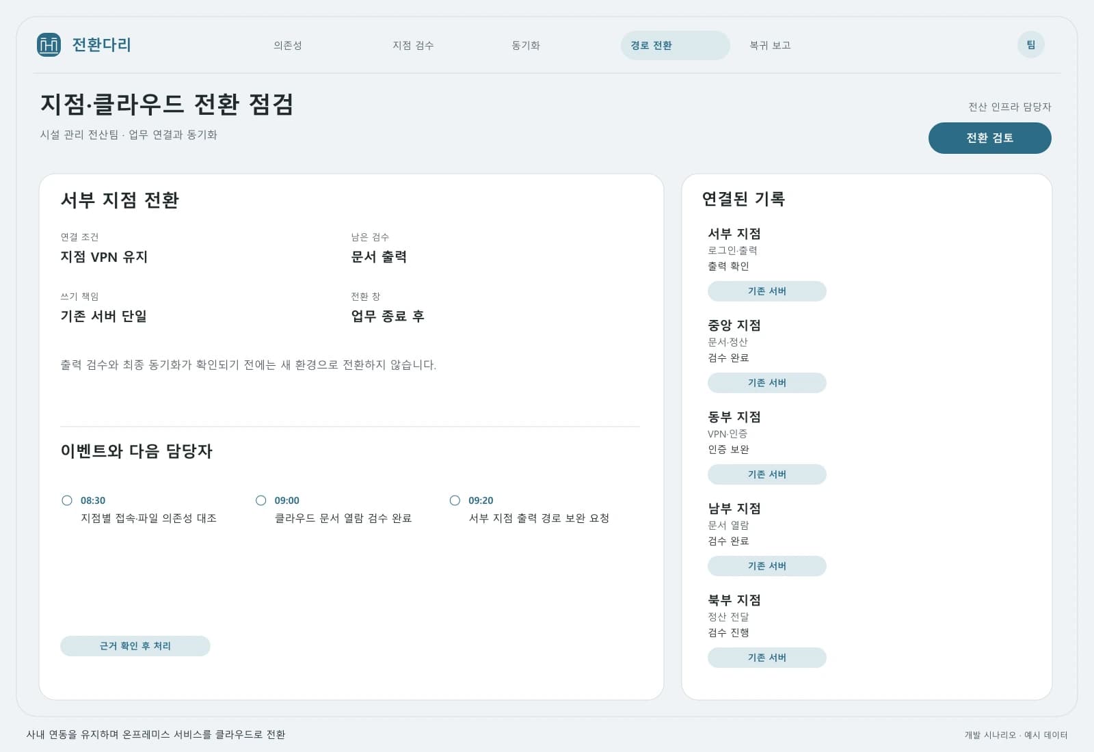
Task: Select the 09:00 timeline event marker
Action: pyautogui.click(x=261, y=500)
